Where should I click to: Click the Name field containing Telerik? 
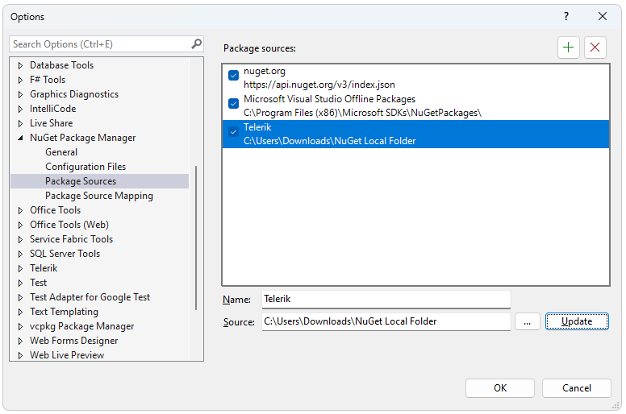386,299
